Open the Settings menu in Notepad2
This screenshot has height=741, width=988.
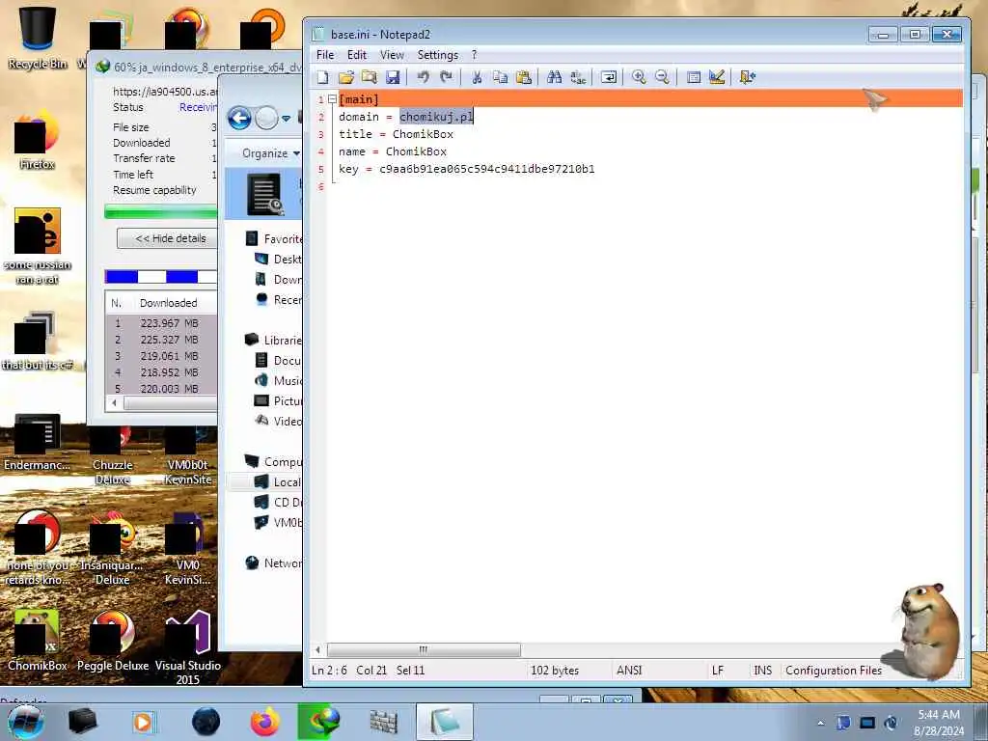coord(438,55)
